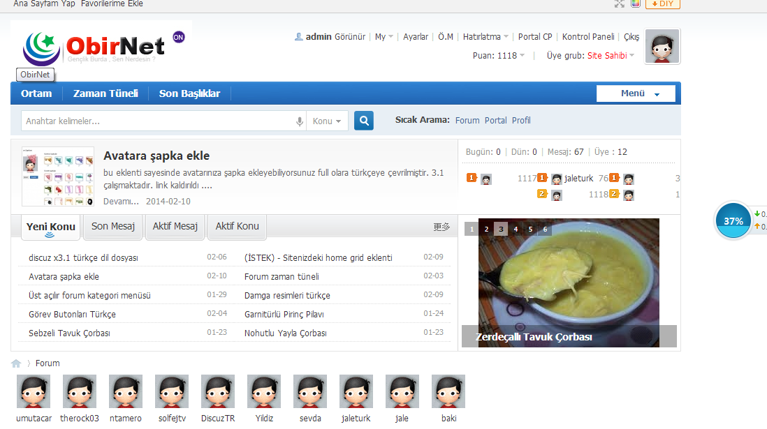This screenshot has width=767, height=429.
Task: Click the microphone voice search icon
Action: point(300,121)
